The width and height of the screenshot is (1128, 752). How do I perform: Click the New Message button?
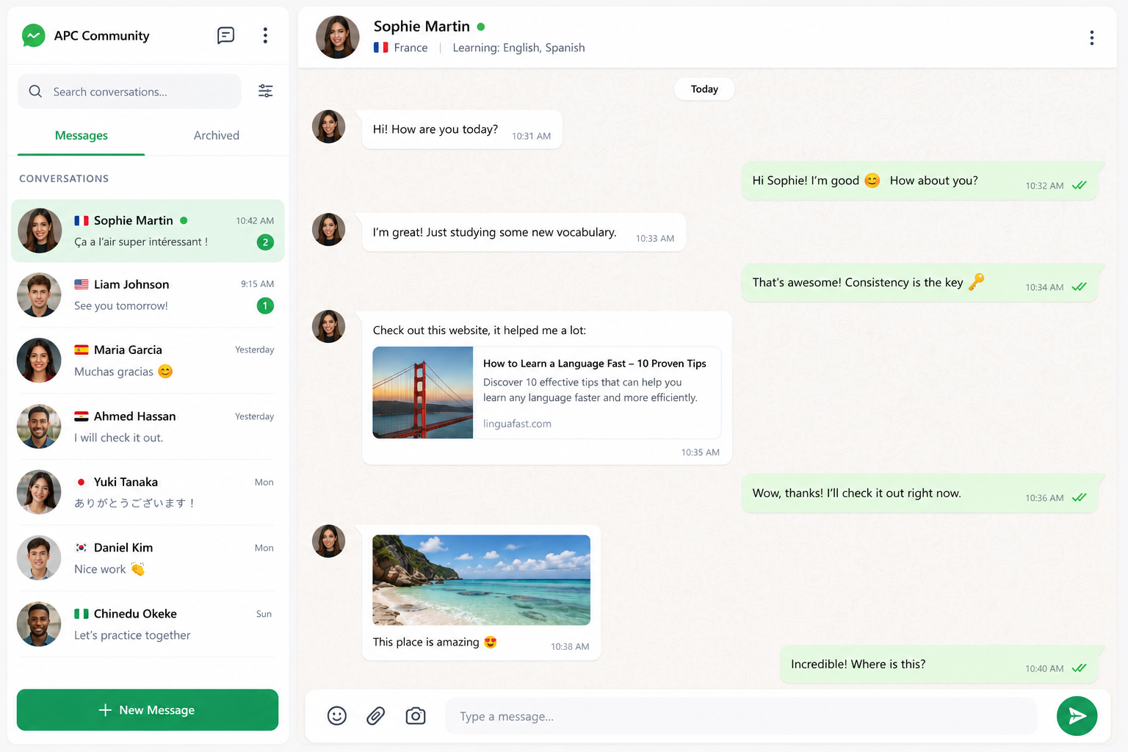tap(148, 709)
